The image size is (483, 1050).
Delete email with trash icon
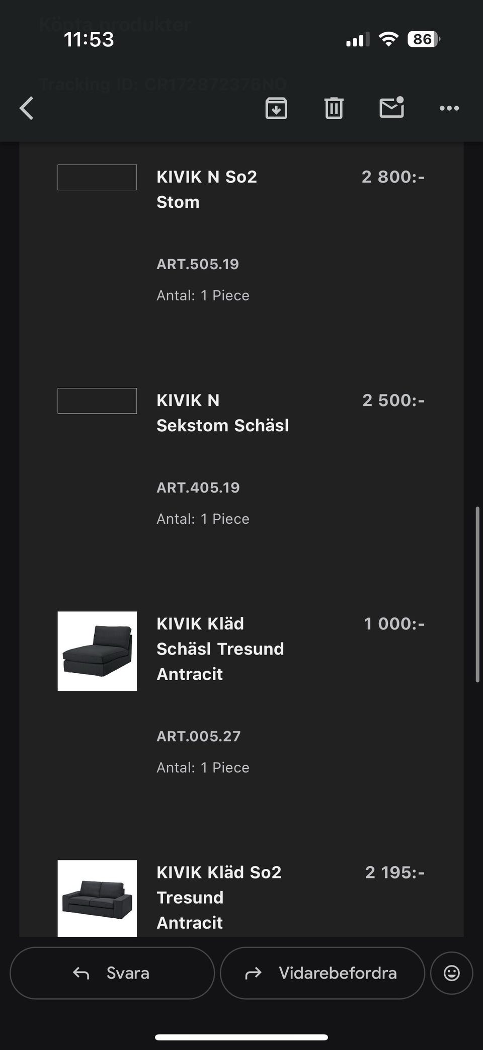(x=334, y=108)
